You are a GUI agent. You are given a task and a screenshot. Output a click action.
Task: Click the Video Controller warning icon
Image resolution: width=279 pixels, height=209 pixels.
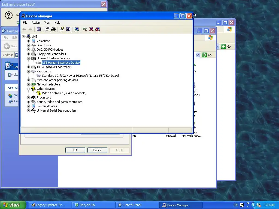tap(39, 93)
